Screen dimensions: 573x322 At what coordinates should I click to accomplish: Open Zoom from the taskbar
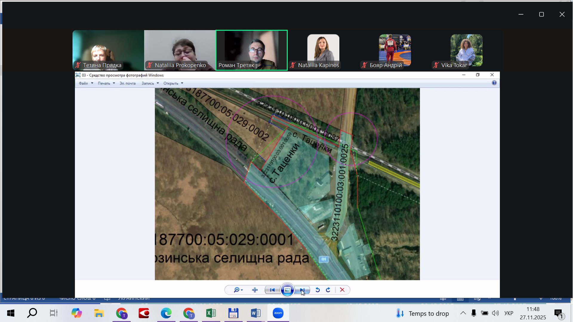click(278, 313)
